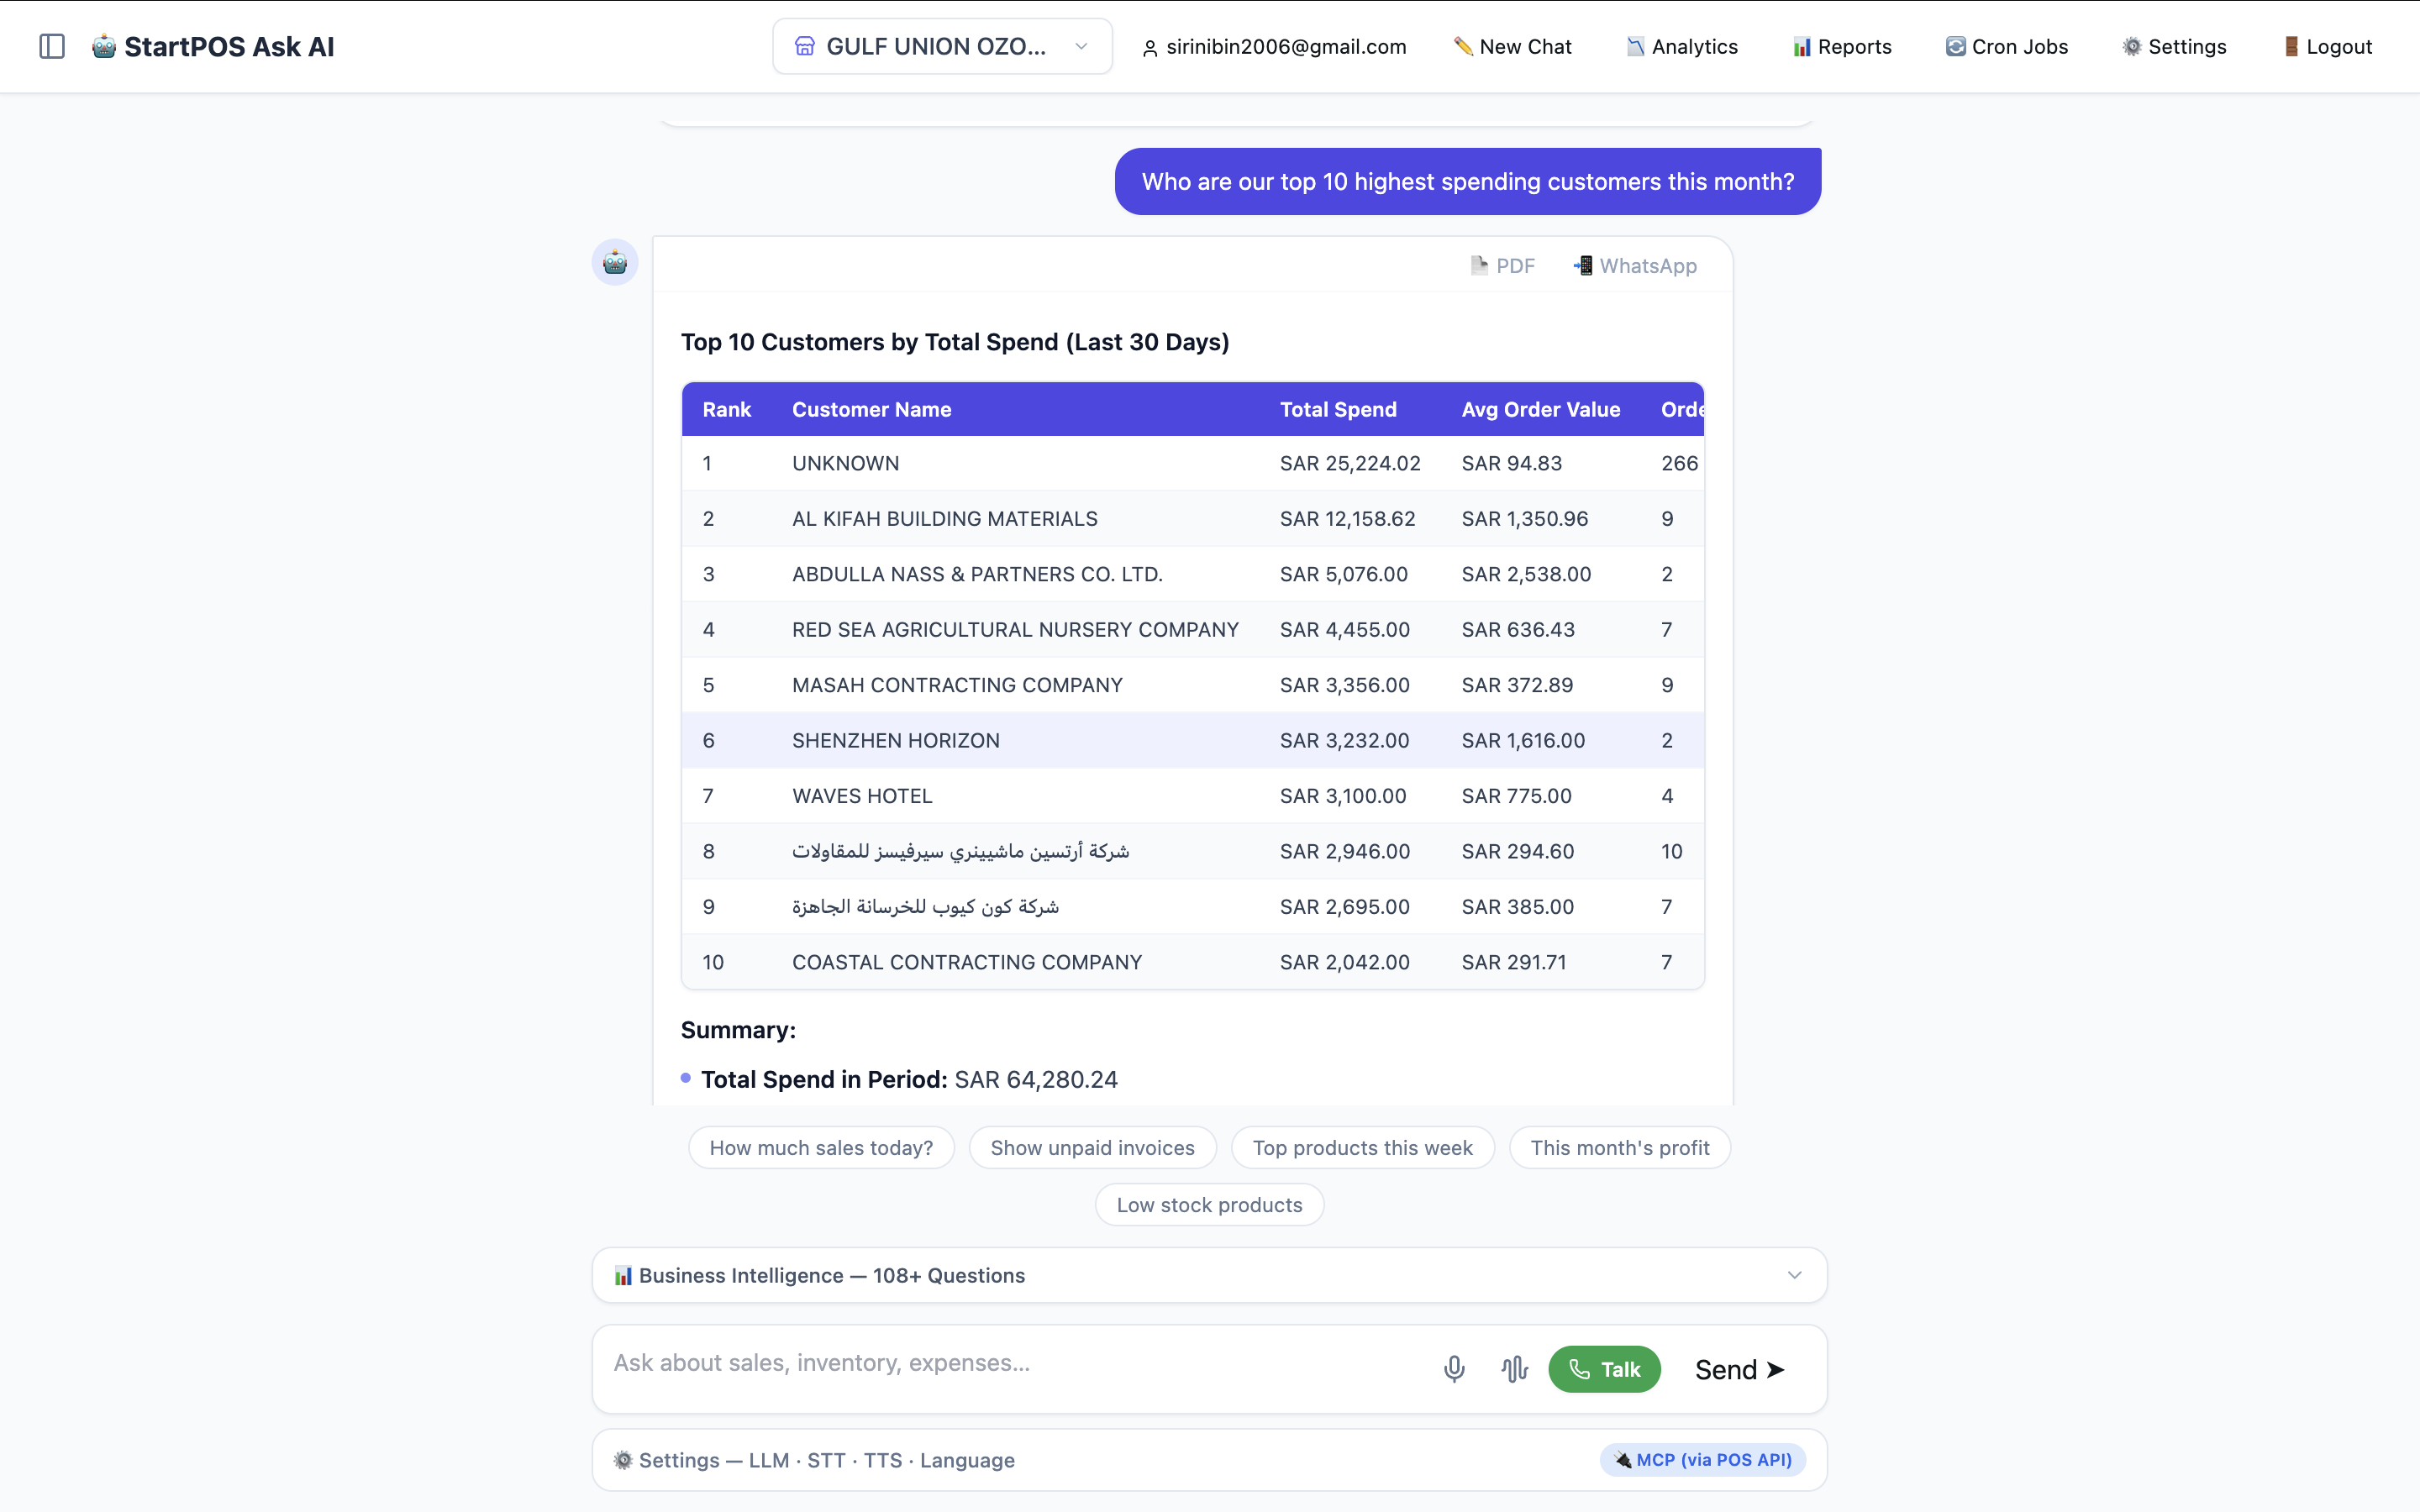Click the chevron of the Business Intelligence panel
The height and width of the screenshot is (1512, 2420).
(x=1794, y=1275)
